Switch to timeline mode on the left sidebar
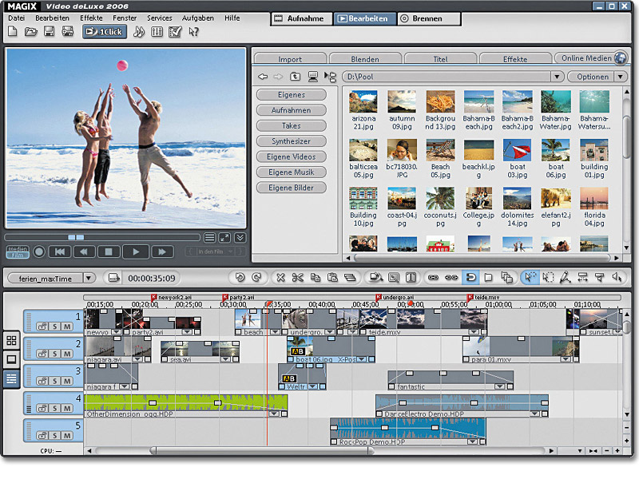The image size is (639, 479). pyautogui.click(x=11, y=378)
